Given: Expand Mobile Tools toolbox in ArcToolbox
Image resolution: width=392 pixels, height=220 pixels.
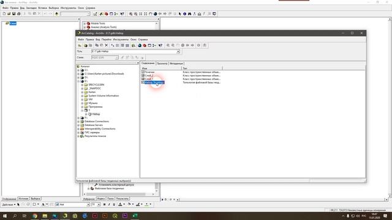Looking at the screenshot, I should tap(85, 23).
